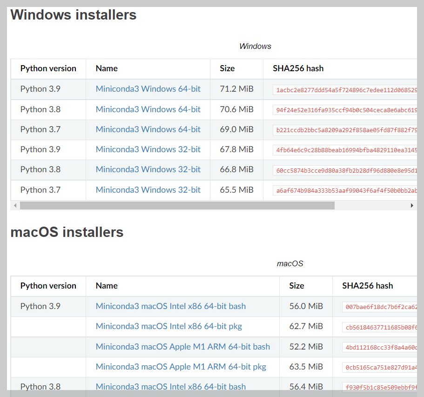Click the macOS installers heading

pyautogui.click(x=67, y=232)
